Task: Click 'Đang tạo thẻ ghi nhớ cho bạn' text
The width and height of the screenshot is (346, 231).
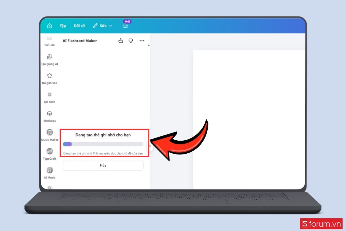Action: click(103, 135)
